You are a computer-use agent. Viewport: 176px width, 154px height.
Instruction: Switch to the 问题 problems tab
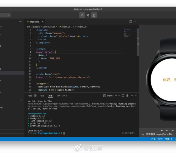tap(30, 96)
